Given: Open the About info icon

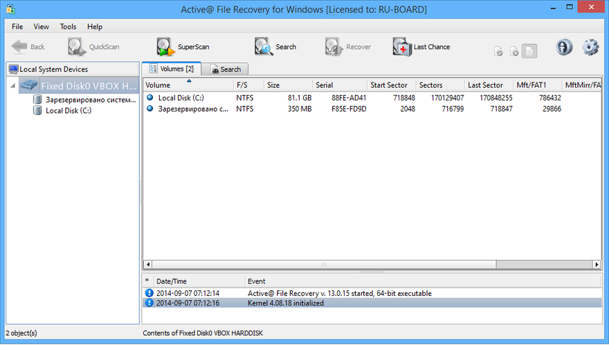Looking at the screenshot, I should coord(565,47).
